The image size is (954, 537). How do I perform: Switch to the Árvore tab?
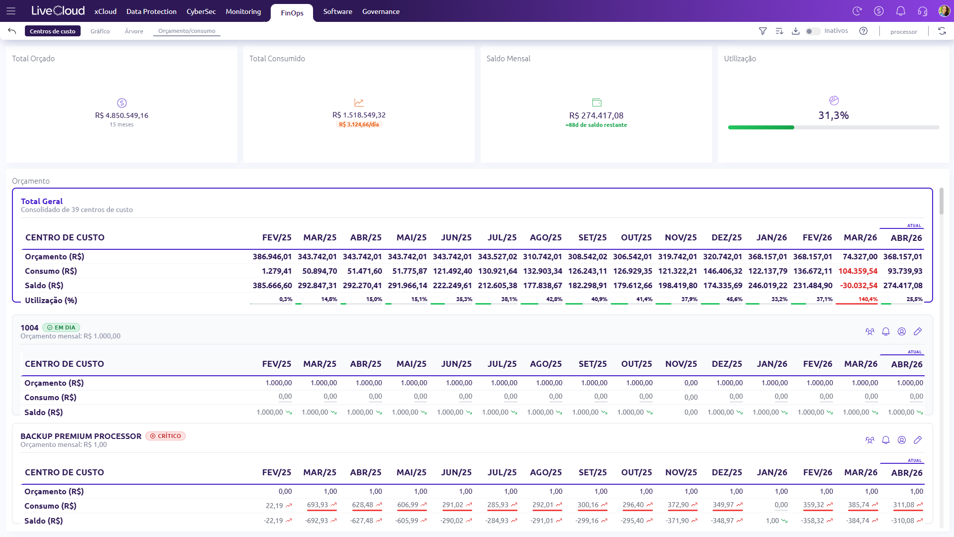tap(134, 31)
